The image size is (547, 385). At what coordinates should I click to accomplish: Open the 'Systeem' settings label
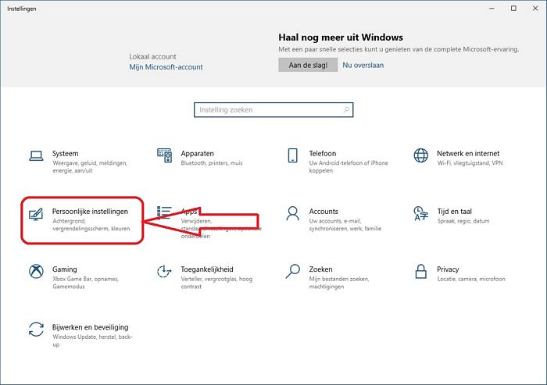(65, 153)
